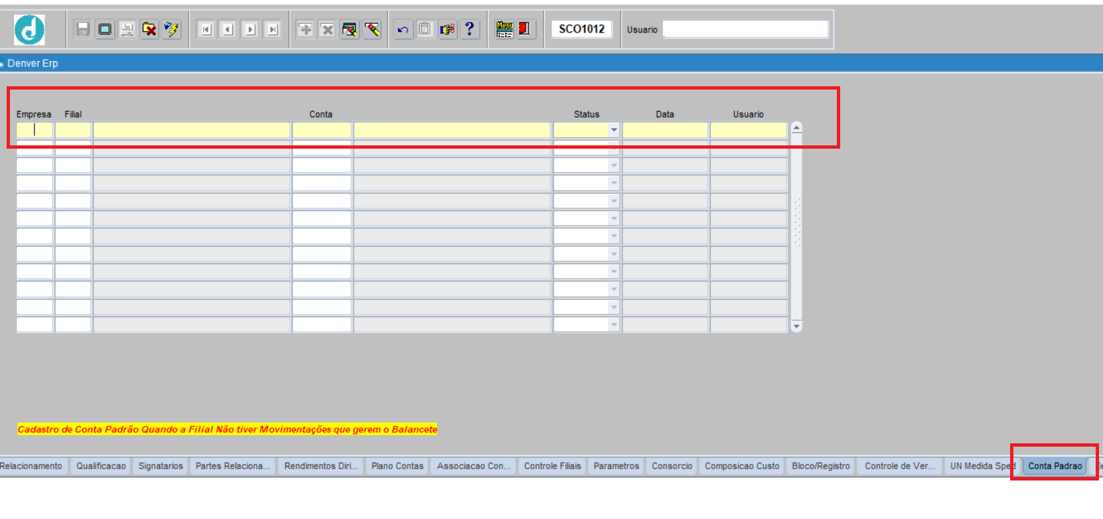The width and height of the screenshot is (1103, 519).
Task: Click the Usuario field in top toolbar
Action: 745,29
